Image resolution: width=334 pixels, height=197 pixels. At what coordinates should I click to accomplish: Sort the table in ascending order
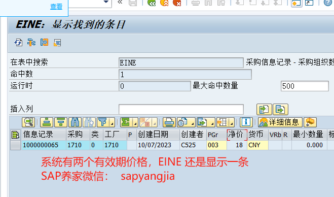(x=47, y=122)
